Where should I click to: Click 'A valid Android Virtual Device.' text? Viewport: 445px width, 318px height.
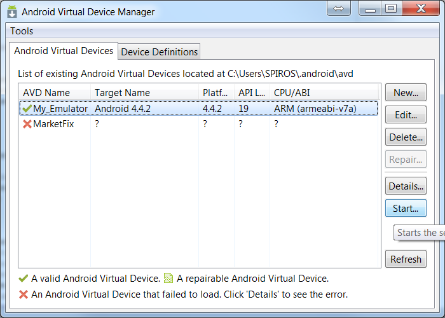[95, 279]
